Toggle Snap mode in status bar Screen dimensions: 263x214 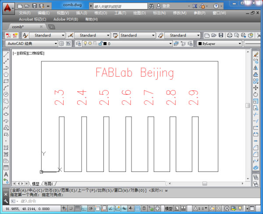tap(71, 208)
